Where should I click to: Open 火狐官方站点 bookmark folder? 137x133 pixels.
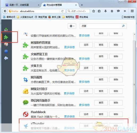25,17
